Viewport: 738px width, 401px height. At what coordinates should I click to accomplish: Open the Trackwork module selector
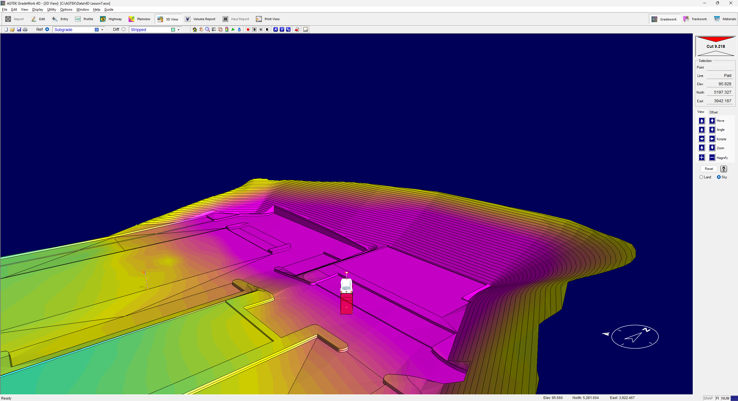[x=695, y=19]
